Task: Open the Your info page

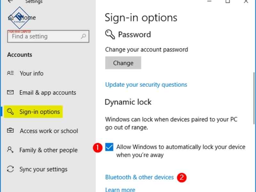Action: coord(31,73)
